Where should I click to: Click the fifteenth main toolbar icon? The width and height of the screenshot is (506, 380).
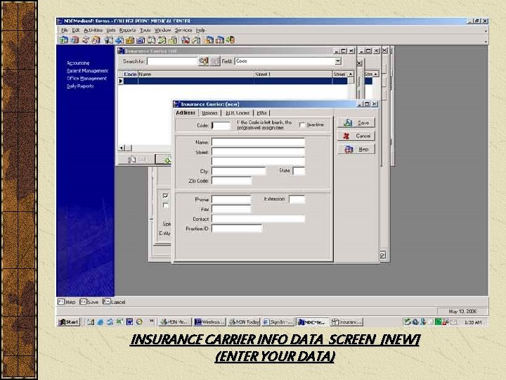point(220,39)
